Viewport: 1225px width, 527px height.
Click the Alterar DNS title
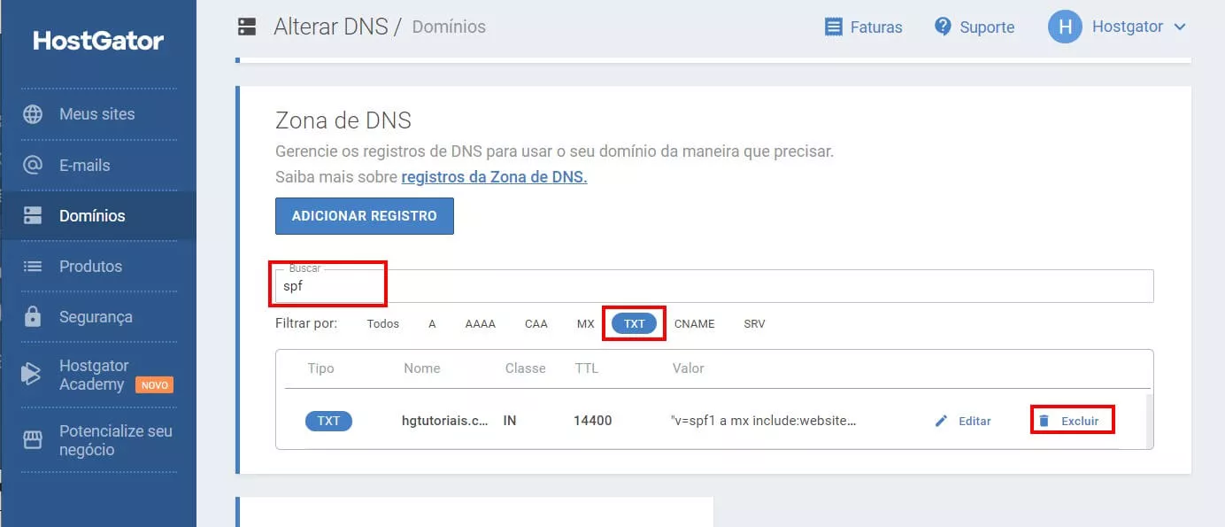click(x=331, y=27)
